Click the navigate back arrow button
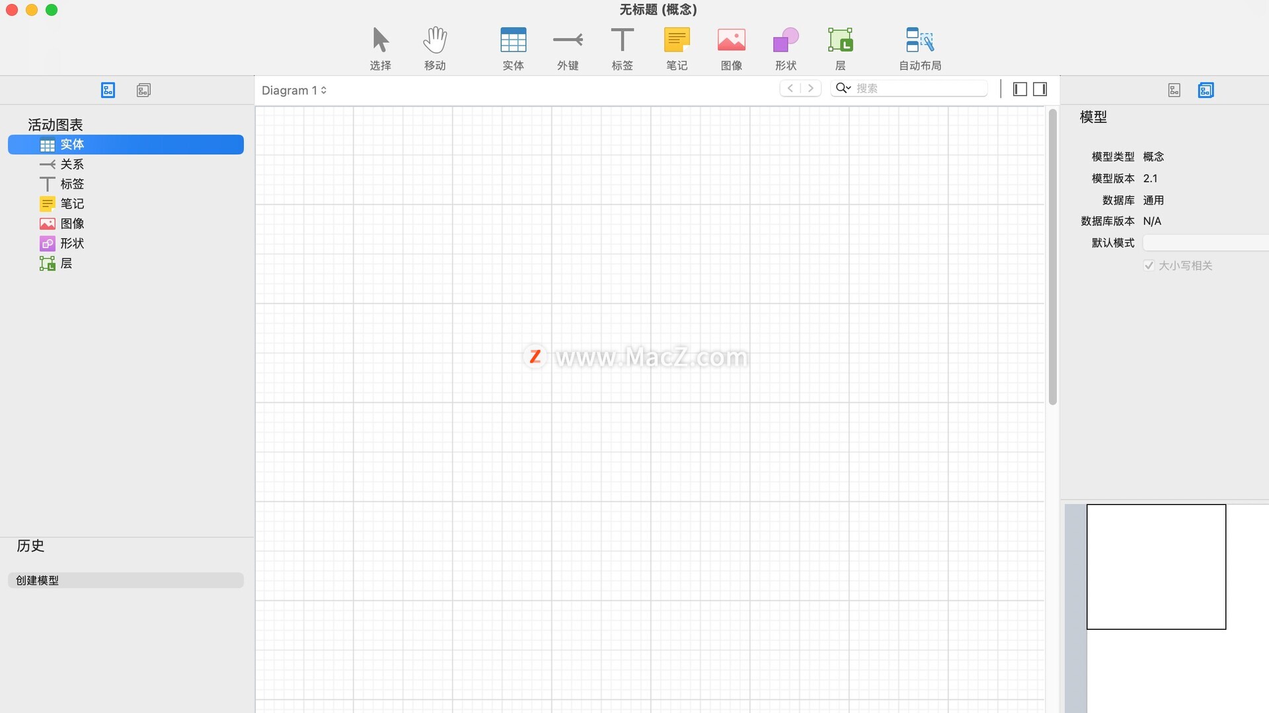Viewport: 1269px width, 713px height. click(x=790, y=88)
